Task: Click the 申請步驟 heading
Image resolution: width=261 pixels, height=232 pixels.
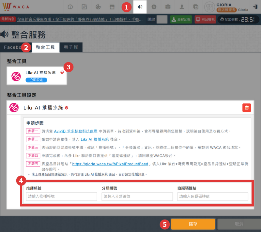Action: [x=35, y=123]
